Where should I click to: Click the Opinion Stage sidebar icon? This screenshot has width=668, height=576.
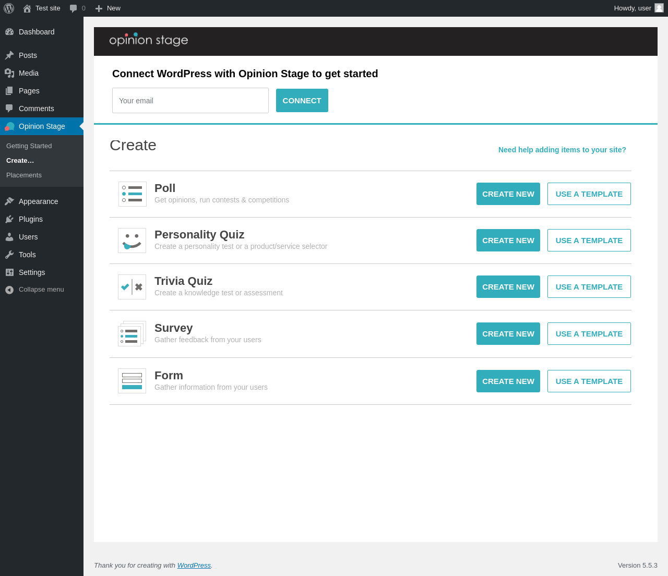[9, 126]
